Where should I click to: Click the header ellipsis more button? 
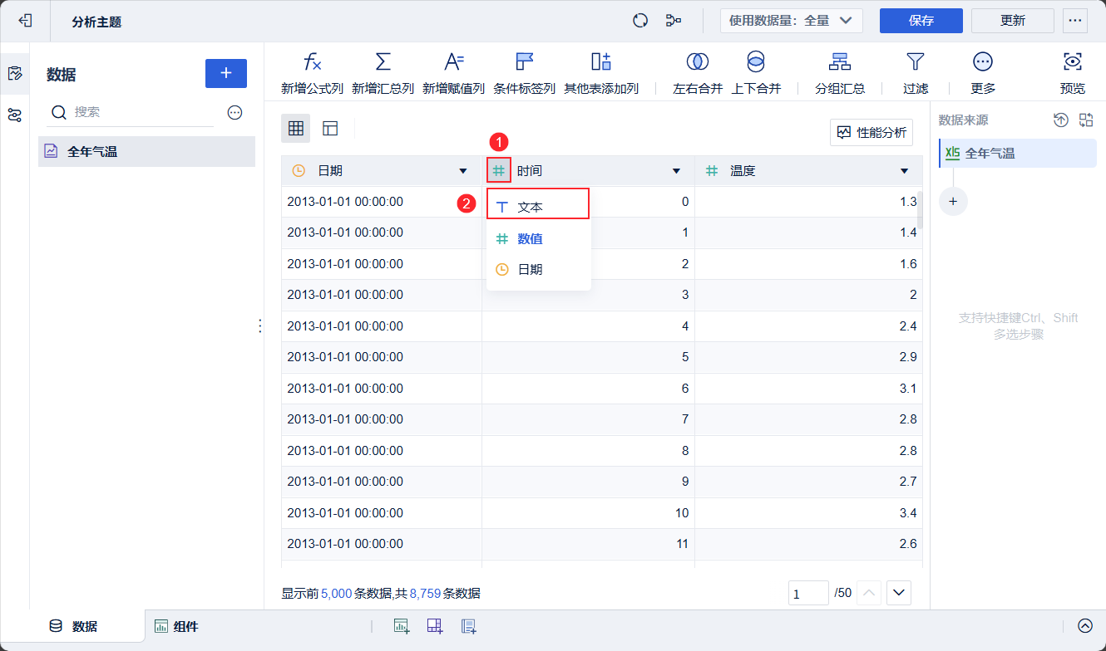coord(1075,21)
